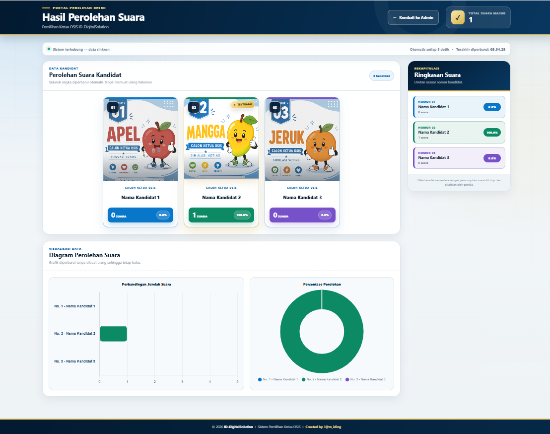Viewport: 550px width, 434px height.
Task: Click the 01 number badge on the Apel card
Action: 113,107
